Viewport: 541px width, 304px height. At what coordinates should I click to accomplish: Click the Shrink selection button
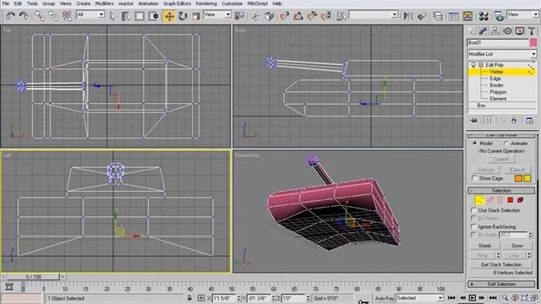pos(484,246)
